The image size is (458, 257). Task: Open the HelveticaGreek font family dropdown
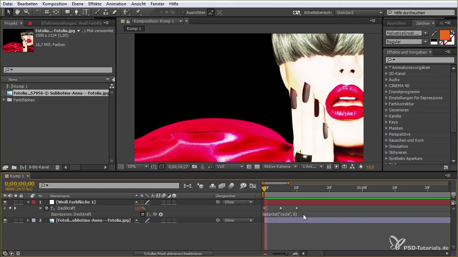(407, 33)
